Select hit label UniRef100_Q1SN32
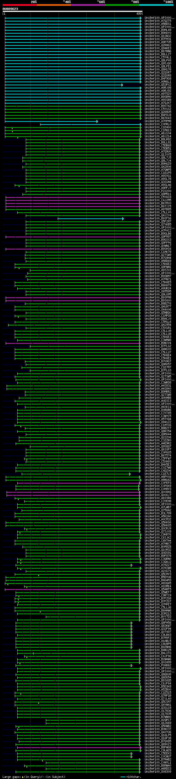This screenshot has width=176, height=779. point(158,36)
